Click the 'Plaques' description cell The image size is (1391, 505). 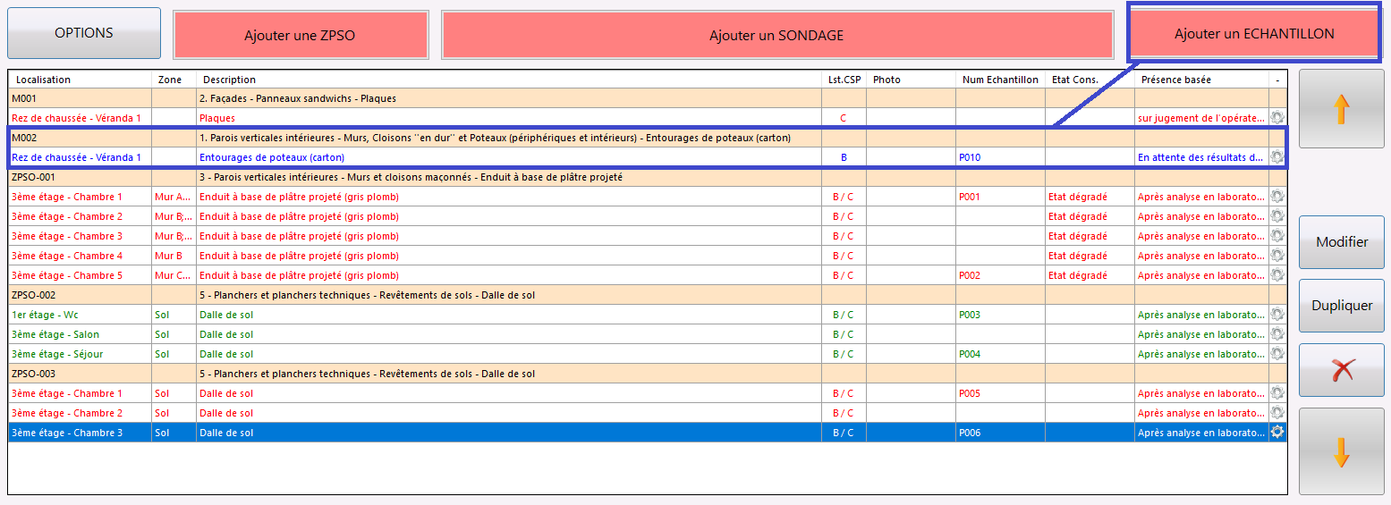(509, 118)
